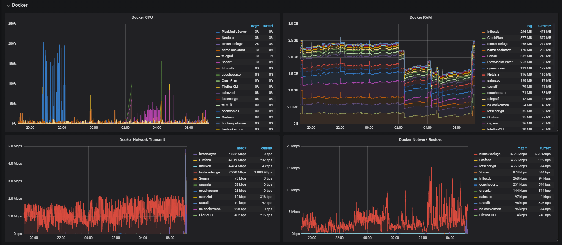
Task: Click the Influxdb color swatch in Network Transmit legend
Action: [195, 167]
